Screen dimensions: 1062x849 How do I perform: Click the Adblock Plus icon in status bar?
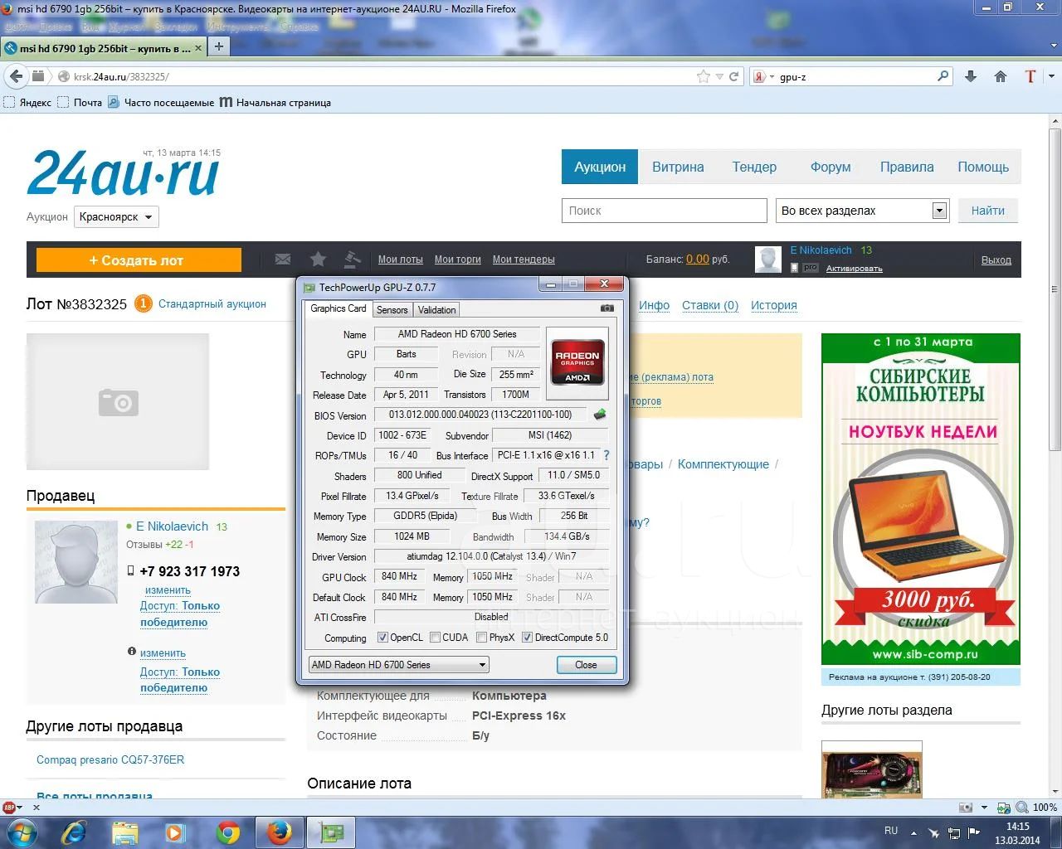[9, 807]
